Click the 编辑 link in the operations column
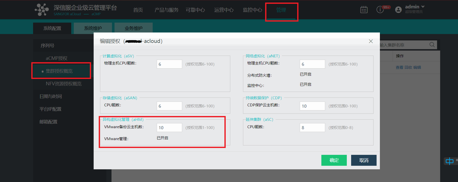 [x=417, y=67]
